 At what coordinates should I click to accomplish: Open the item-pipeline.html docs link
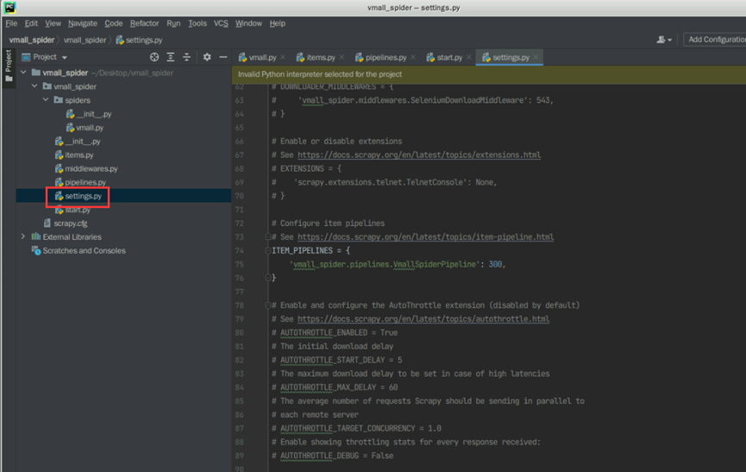coord(425,236)
